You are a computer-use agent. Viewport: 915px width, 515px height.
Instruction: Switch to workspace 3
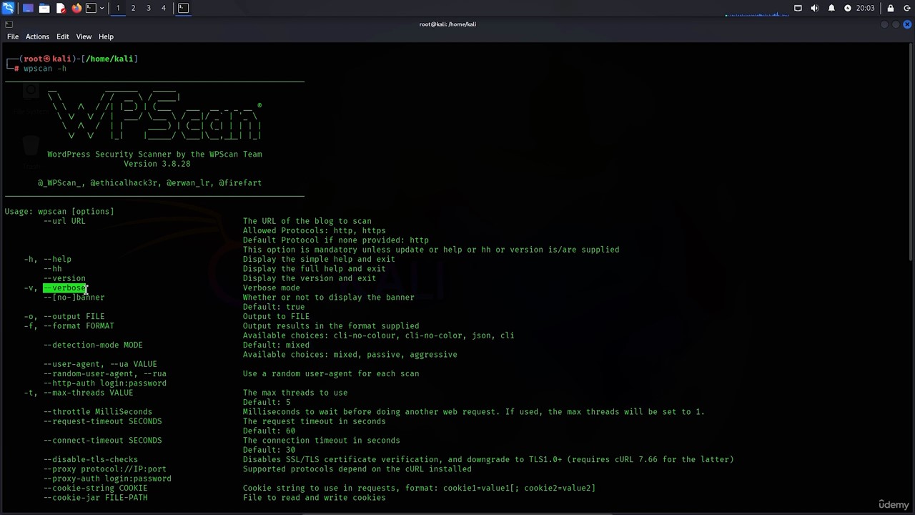pyautogui.click(x=149, y=8)
